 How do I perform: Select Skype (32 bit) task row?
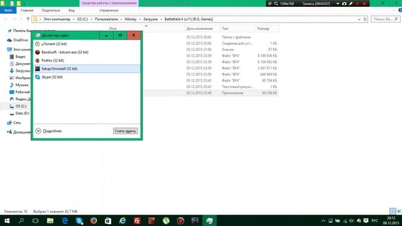(x=87, y=77)
